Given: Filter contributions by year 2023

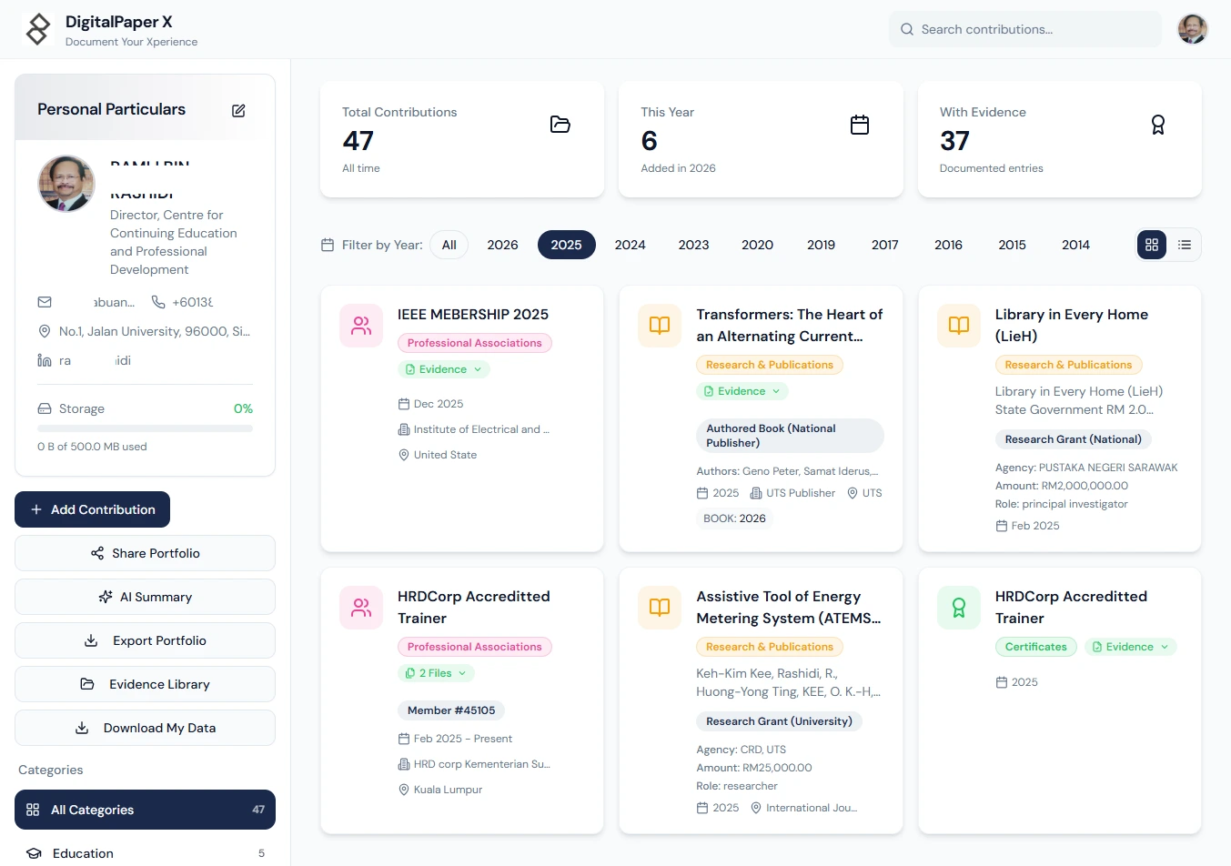Looking at the screenshot, I should 694,245.
